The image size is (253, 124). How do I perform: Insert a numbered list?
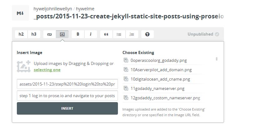(x=132, y=34)
